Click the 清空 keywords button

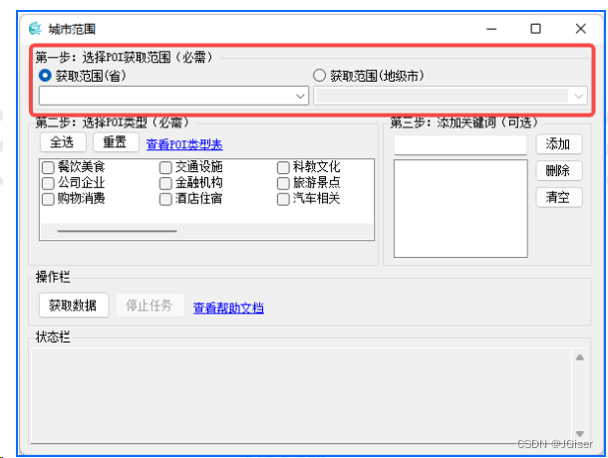tap(559, 197)
